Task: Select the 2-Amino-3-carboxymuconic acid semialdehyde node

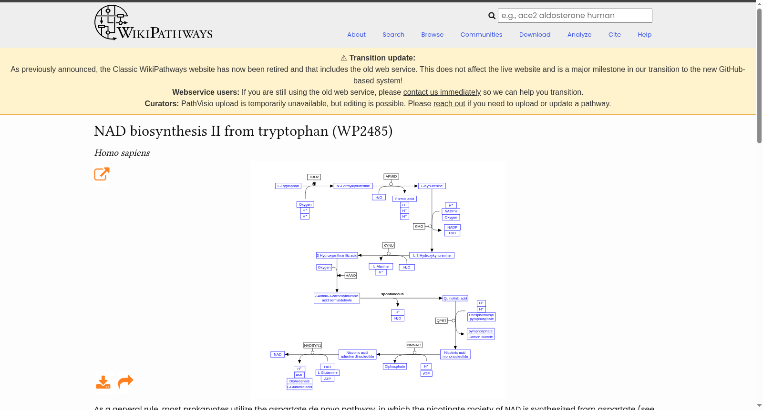Action: click(x=337, y=298)
